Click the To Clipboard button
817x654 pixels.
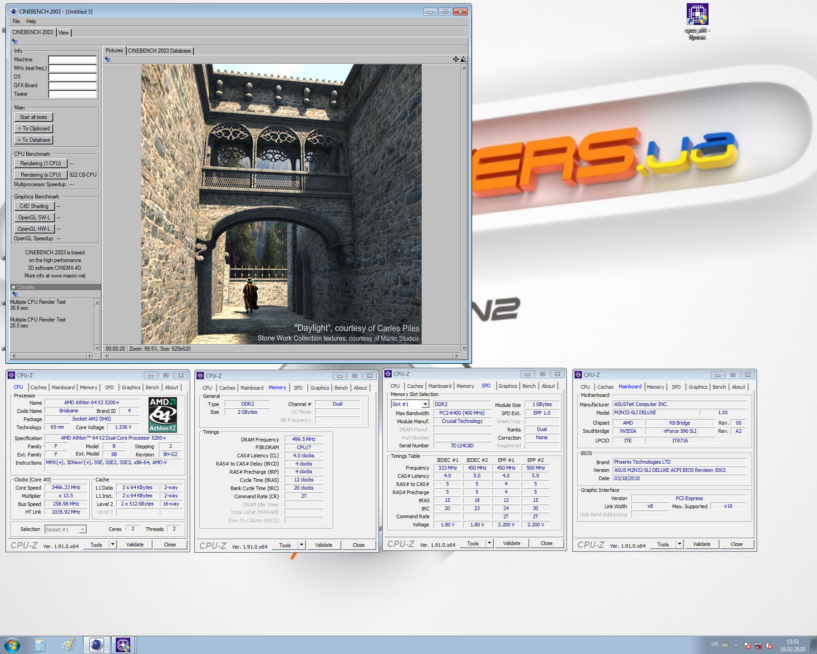tap(34, 129)
